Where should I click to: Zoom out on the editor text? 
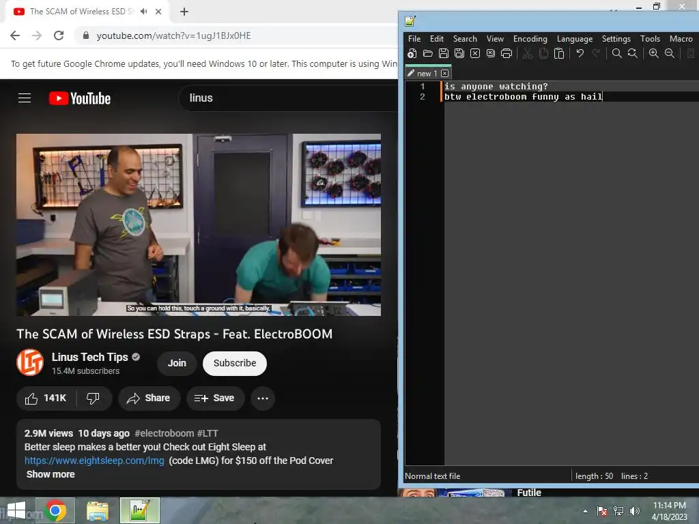tap(670, 53)
